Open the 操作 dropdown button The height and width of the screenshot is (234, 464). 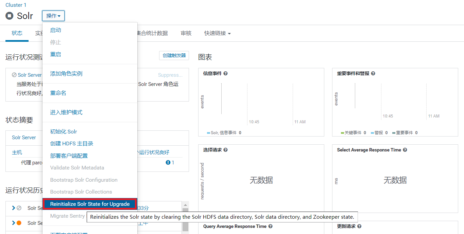[53, 16]
